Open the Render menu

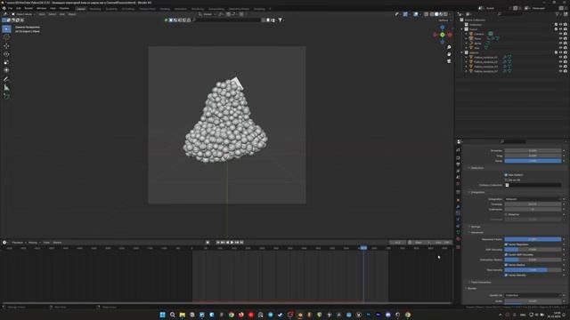28,8
